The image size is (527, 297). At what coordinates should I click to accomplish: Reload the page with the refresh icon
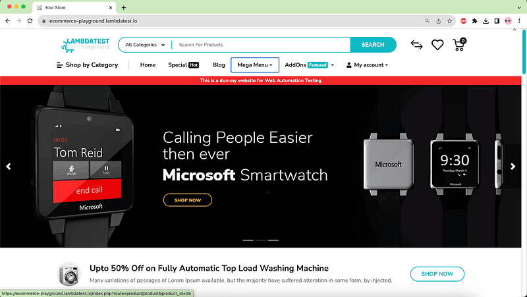click(30, 21)
